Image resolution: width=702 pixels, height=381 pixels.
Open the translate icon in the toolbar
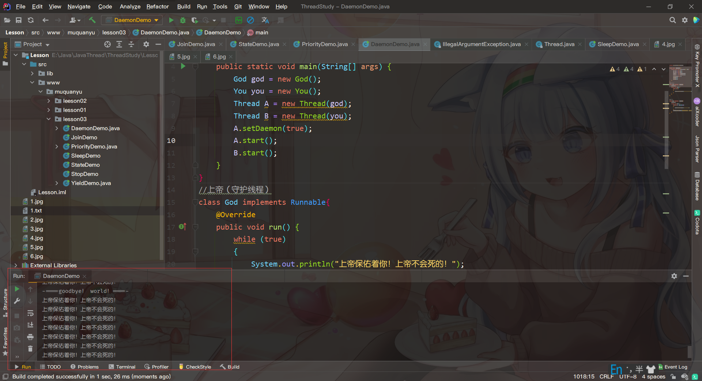265,20
